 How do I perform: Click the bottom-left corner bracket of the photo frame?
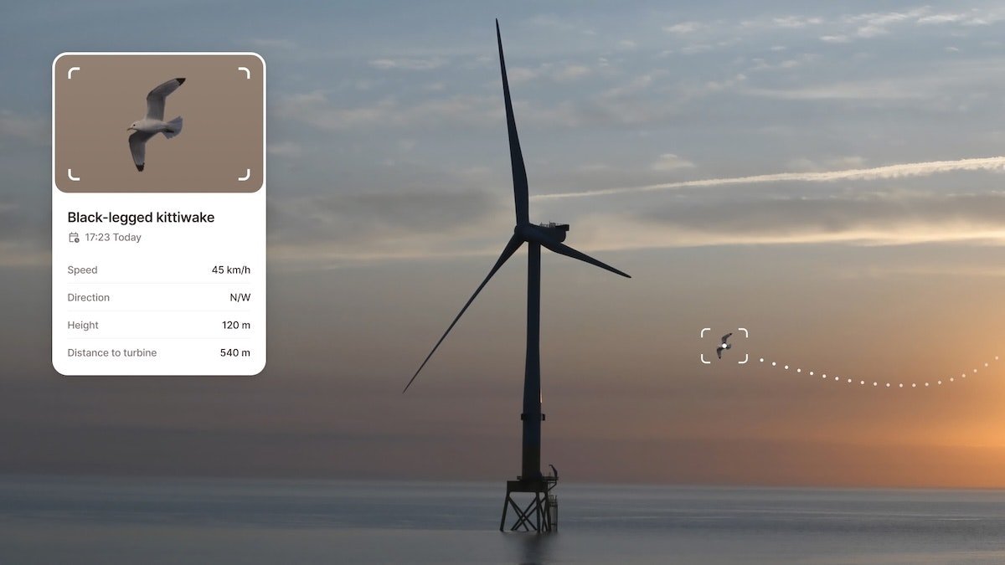pos(74,177)
